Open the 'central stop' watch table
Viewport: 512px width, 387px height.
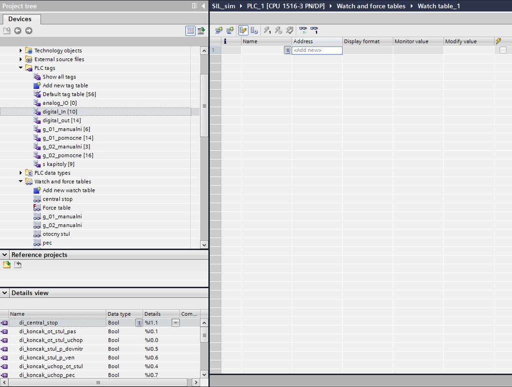57,199
